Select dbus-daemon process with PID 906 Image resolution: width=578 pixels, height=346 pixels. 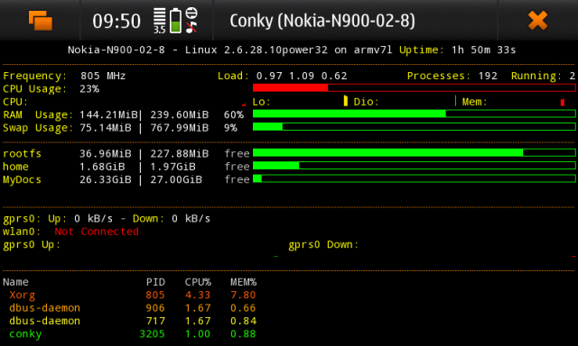44,308
